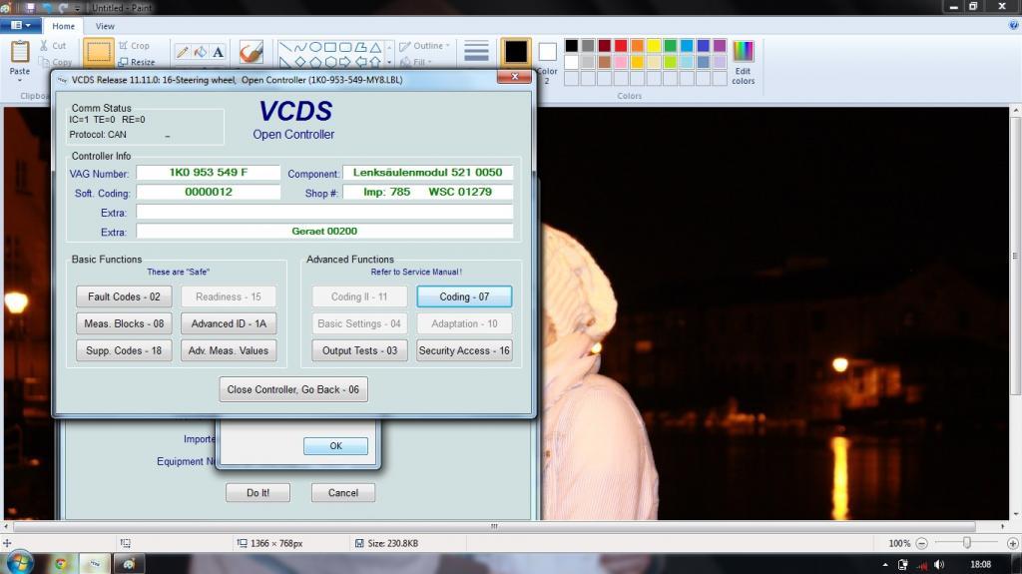Switch to the Home ribbon tab

[x=64, y=26]
